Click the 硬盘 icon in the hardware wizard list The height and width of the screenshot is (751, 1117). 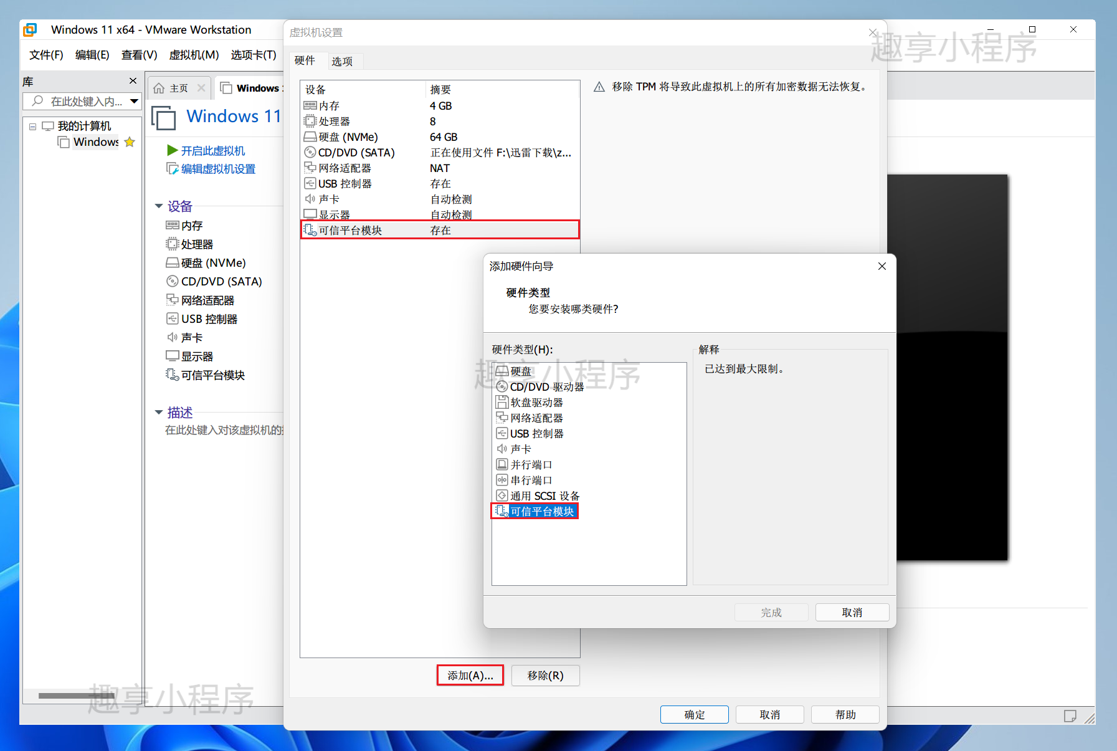502,371
